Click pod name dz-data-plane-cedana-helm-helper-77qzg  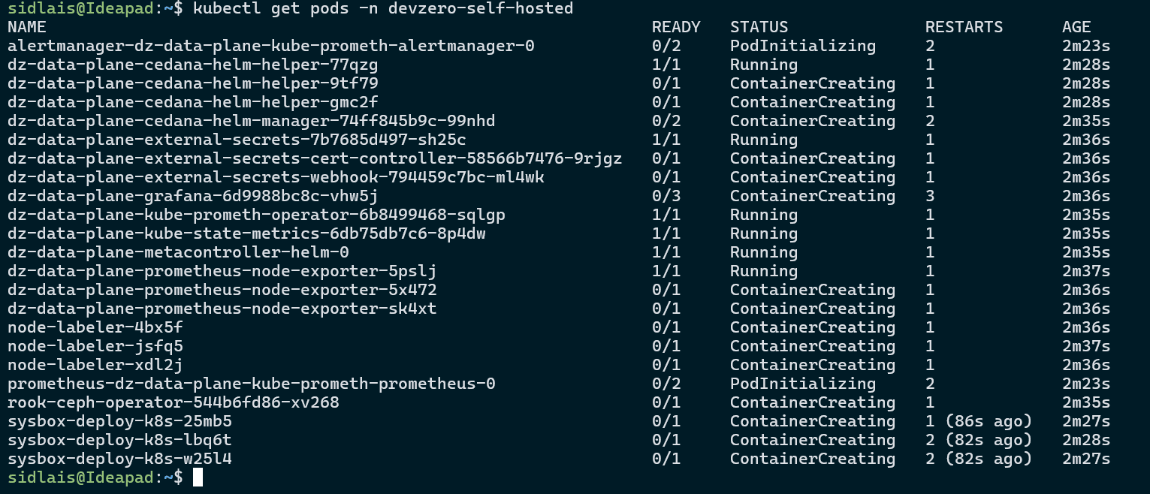pos(192,65)
